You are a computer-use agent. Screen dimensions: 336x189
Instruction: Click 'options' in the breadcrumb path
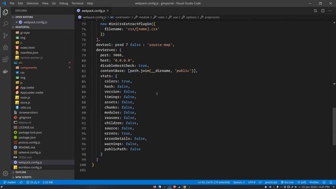191,17
